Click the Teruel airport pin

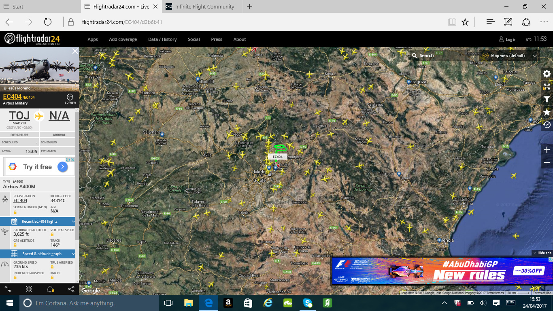(x=399, y=174)
